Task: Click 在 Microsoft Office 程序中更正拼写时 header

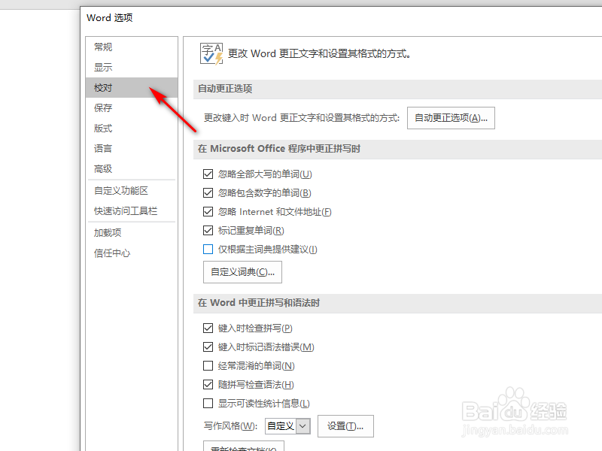Action: tap(279, 149)
